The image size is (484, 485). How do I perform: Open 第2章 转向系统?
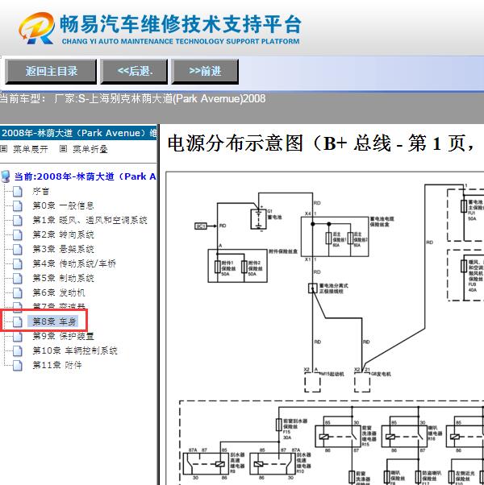coord(63,234)
